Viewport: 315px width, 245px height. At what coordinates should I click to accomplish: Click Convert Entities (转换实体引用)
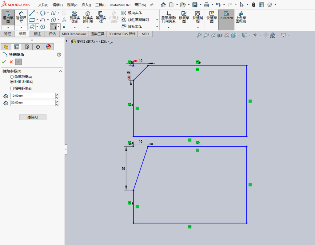point(88,17)
